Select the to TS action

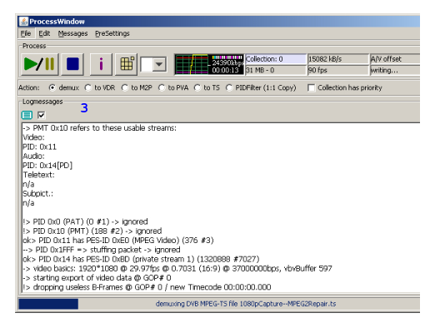pyautogui.click(x=197, y=87)
